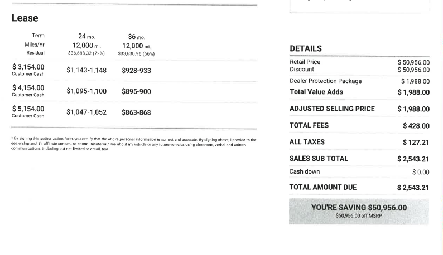443x255 pixels.
Task: Select the $863-868 monthly payment
Action: 136,112
